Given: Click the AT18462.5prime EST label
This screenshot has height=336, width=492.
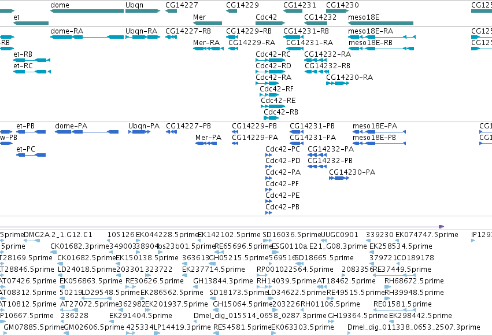Looking at the screenshot, I should tap(346, 281).
